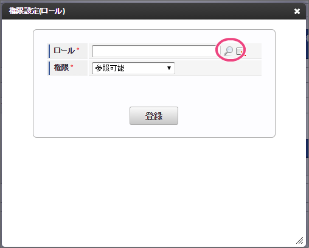Image resolution: width=309 pixels, height=248 pixels.
Task: Click the 登録 button to register
Action: coord(154,116)
